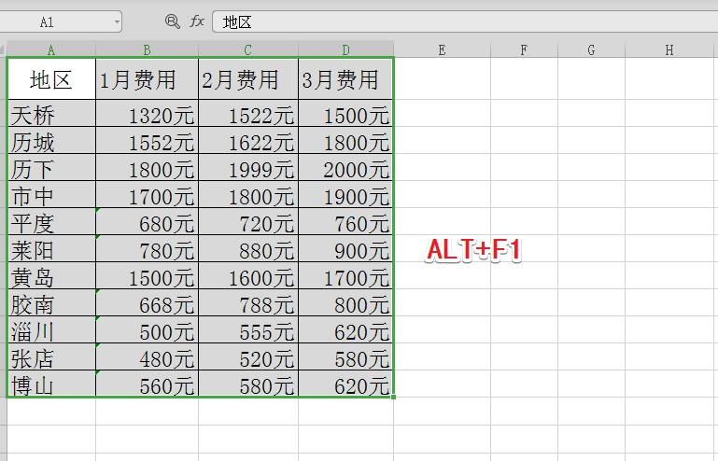718x461 pixels.
Task: Click the cell with 560元
Action: (147, 384)
